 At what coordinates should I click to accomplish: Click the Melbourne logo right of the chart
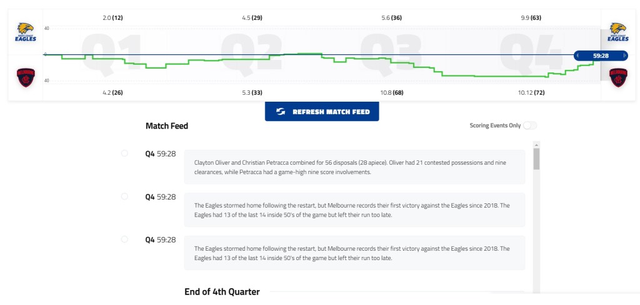click(618, 77)
